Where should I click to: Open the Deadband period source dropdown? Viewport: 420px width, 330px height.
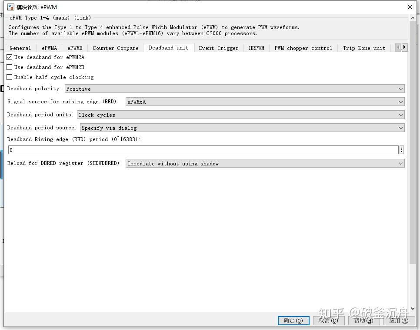pos(400,128)
